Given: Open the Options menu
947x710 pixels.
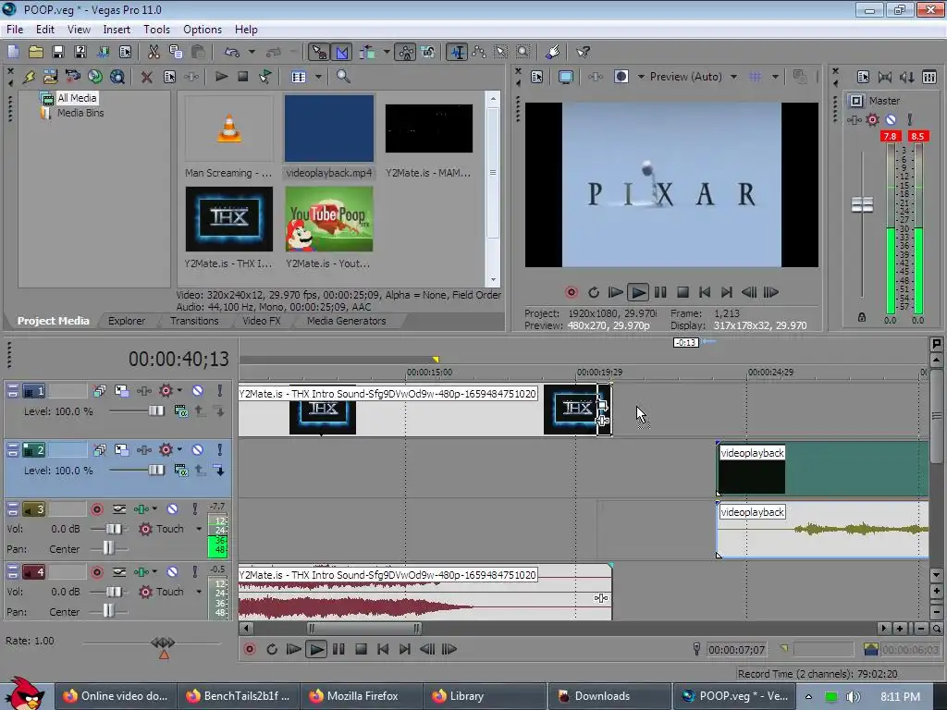Looking at the screenshot, I should pos(203,29).
